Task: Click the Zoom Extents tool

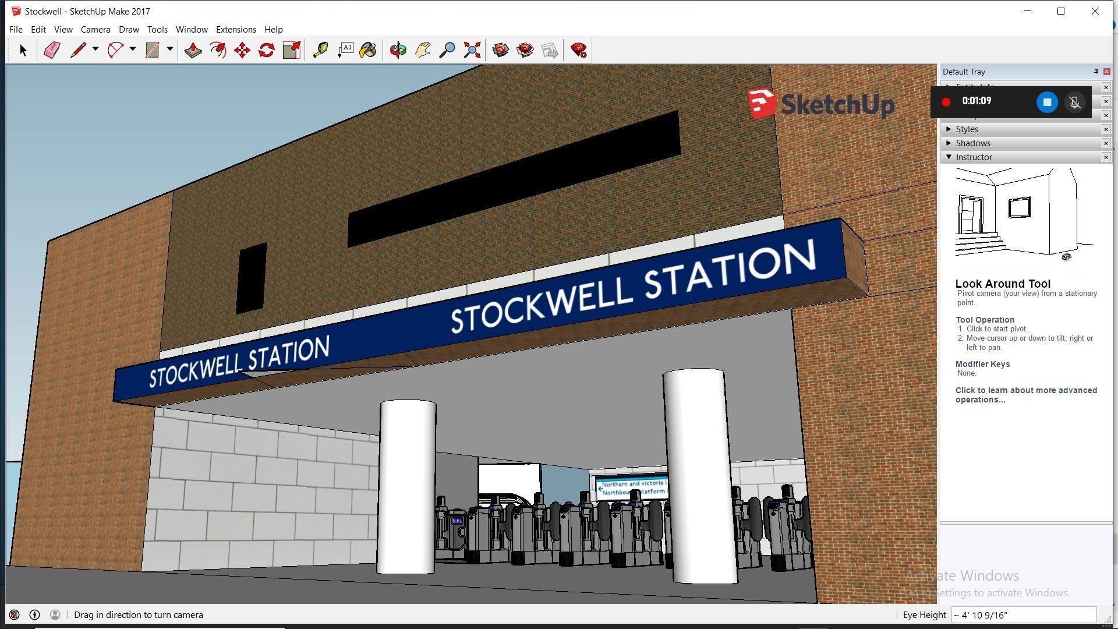Action: coord(472,50)
